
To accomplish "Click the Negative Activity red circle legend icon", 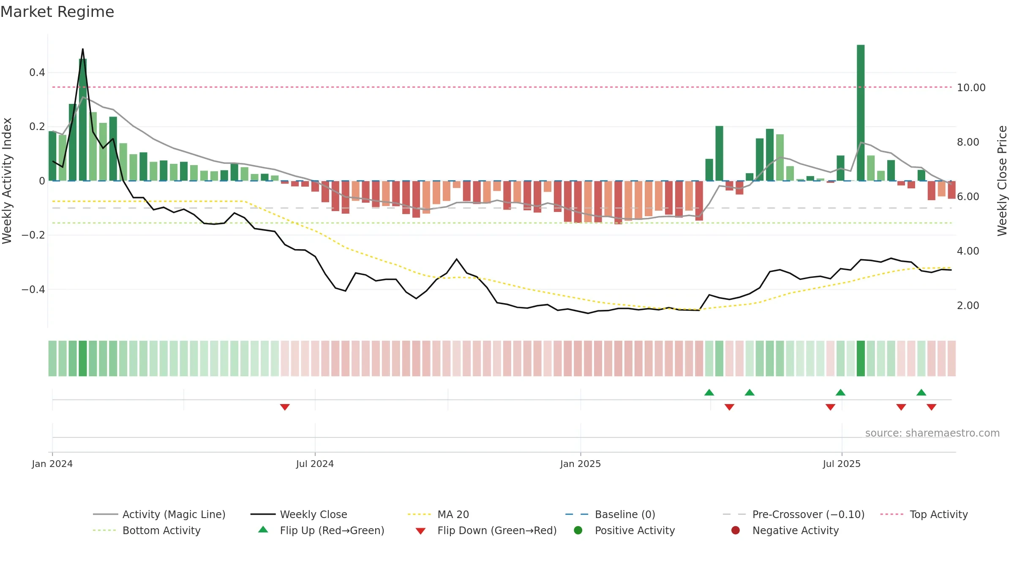I will [736, 530].
